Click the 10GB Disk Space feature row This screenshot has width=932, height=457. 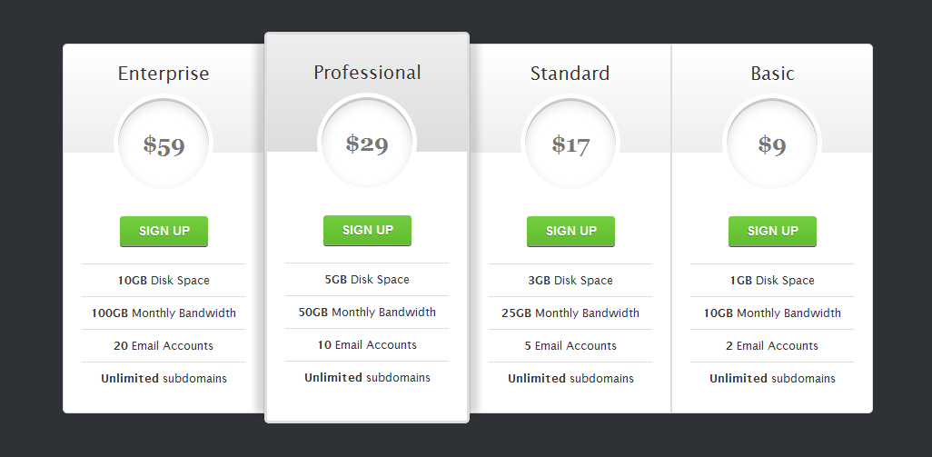click(x=164, y=281)
